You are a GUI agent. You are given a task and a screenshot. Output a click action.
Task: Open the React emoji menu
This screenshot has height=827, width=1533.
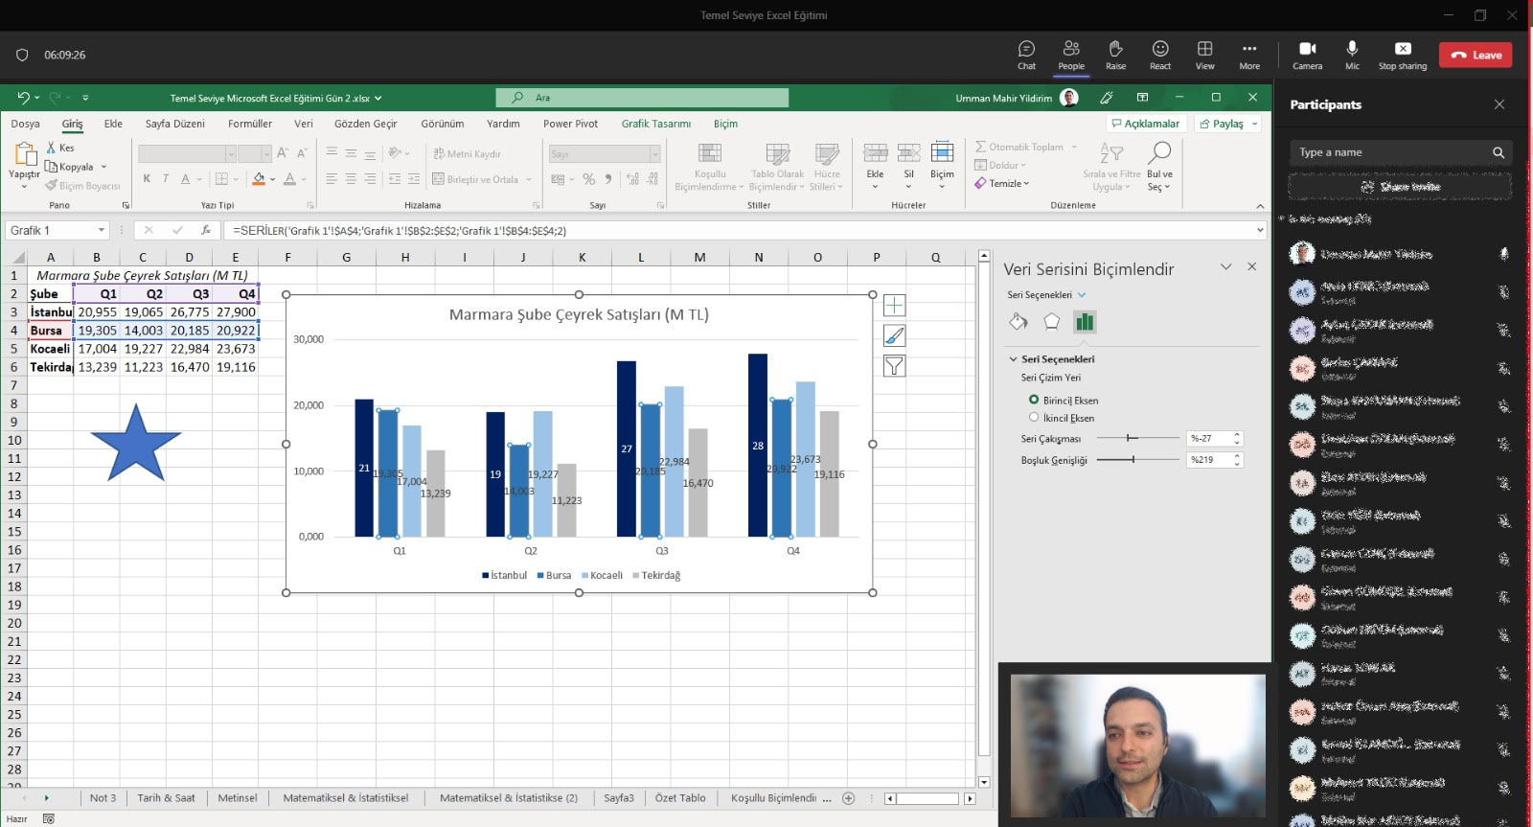(1159, 55)
